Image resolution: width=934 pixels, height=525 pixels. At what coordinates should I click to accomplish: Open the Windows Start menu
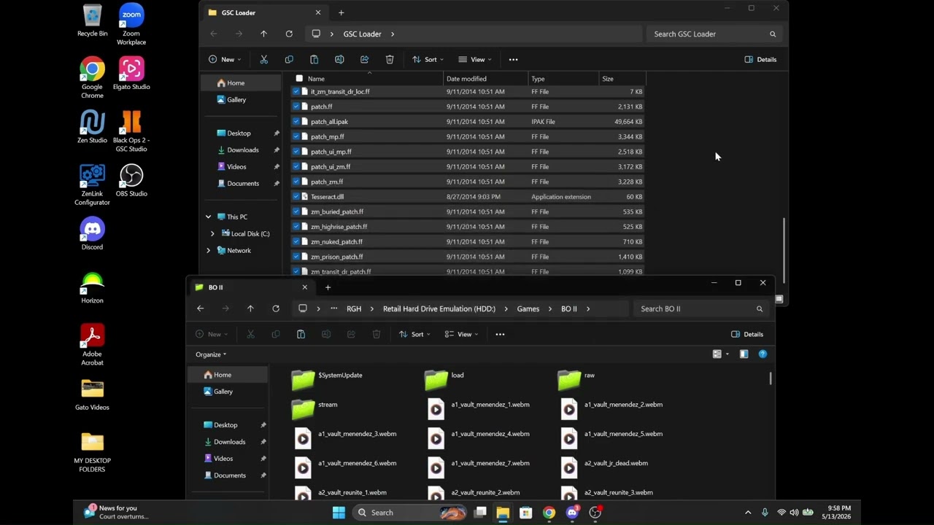(339, 513)
